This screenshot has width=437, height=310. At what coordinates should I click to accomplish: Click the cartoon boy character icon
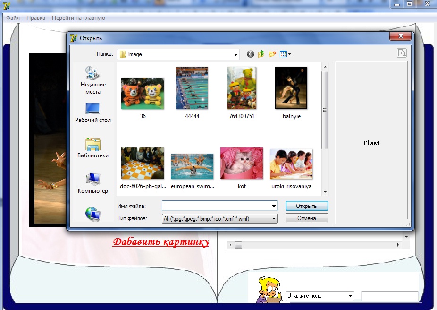tap(269, 290)
